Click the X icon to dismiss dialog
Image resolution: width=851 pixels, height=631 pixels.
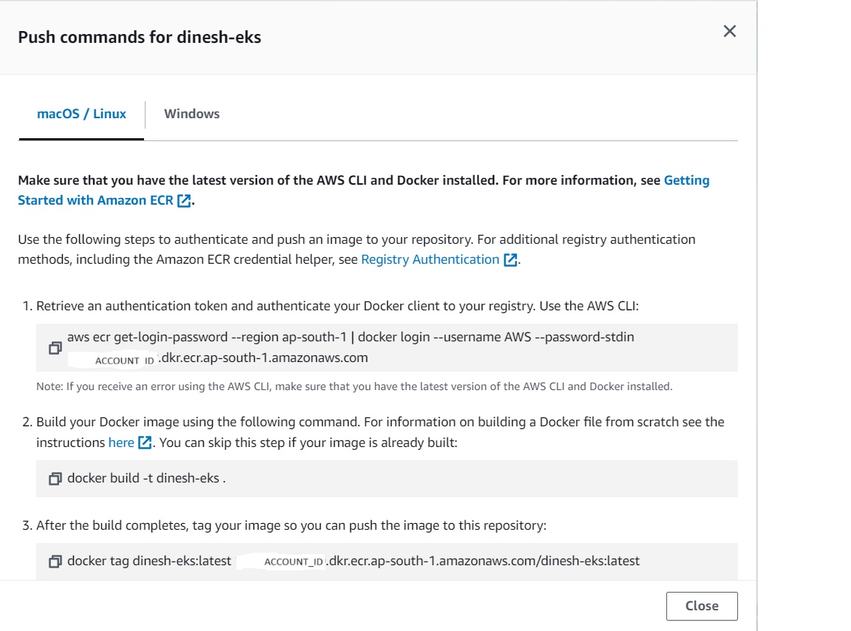coord(729,31)
